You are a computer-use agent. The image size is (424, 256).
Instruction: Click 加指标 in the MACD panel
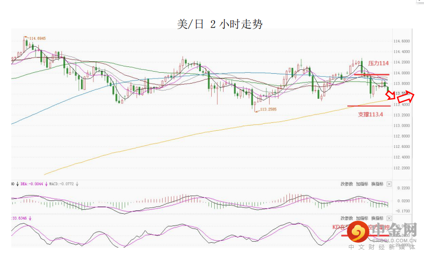click(x=362, y=184)
